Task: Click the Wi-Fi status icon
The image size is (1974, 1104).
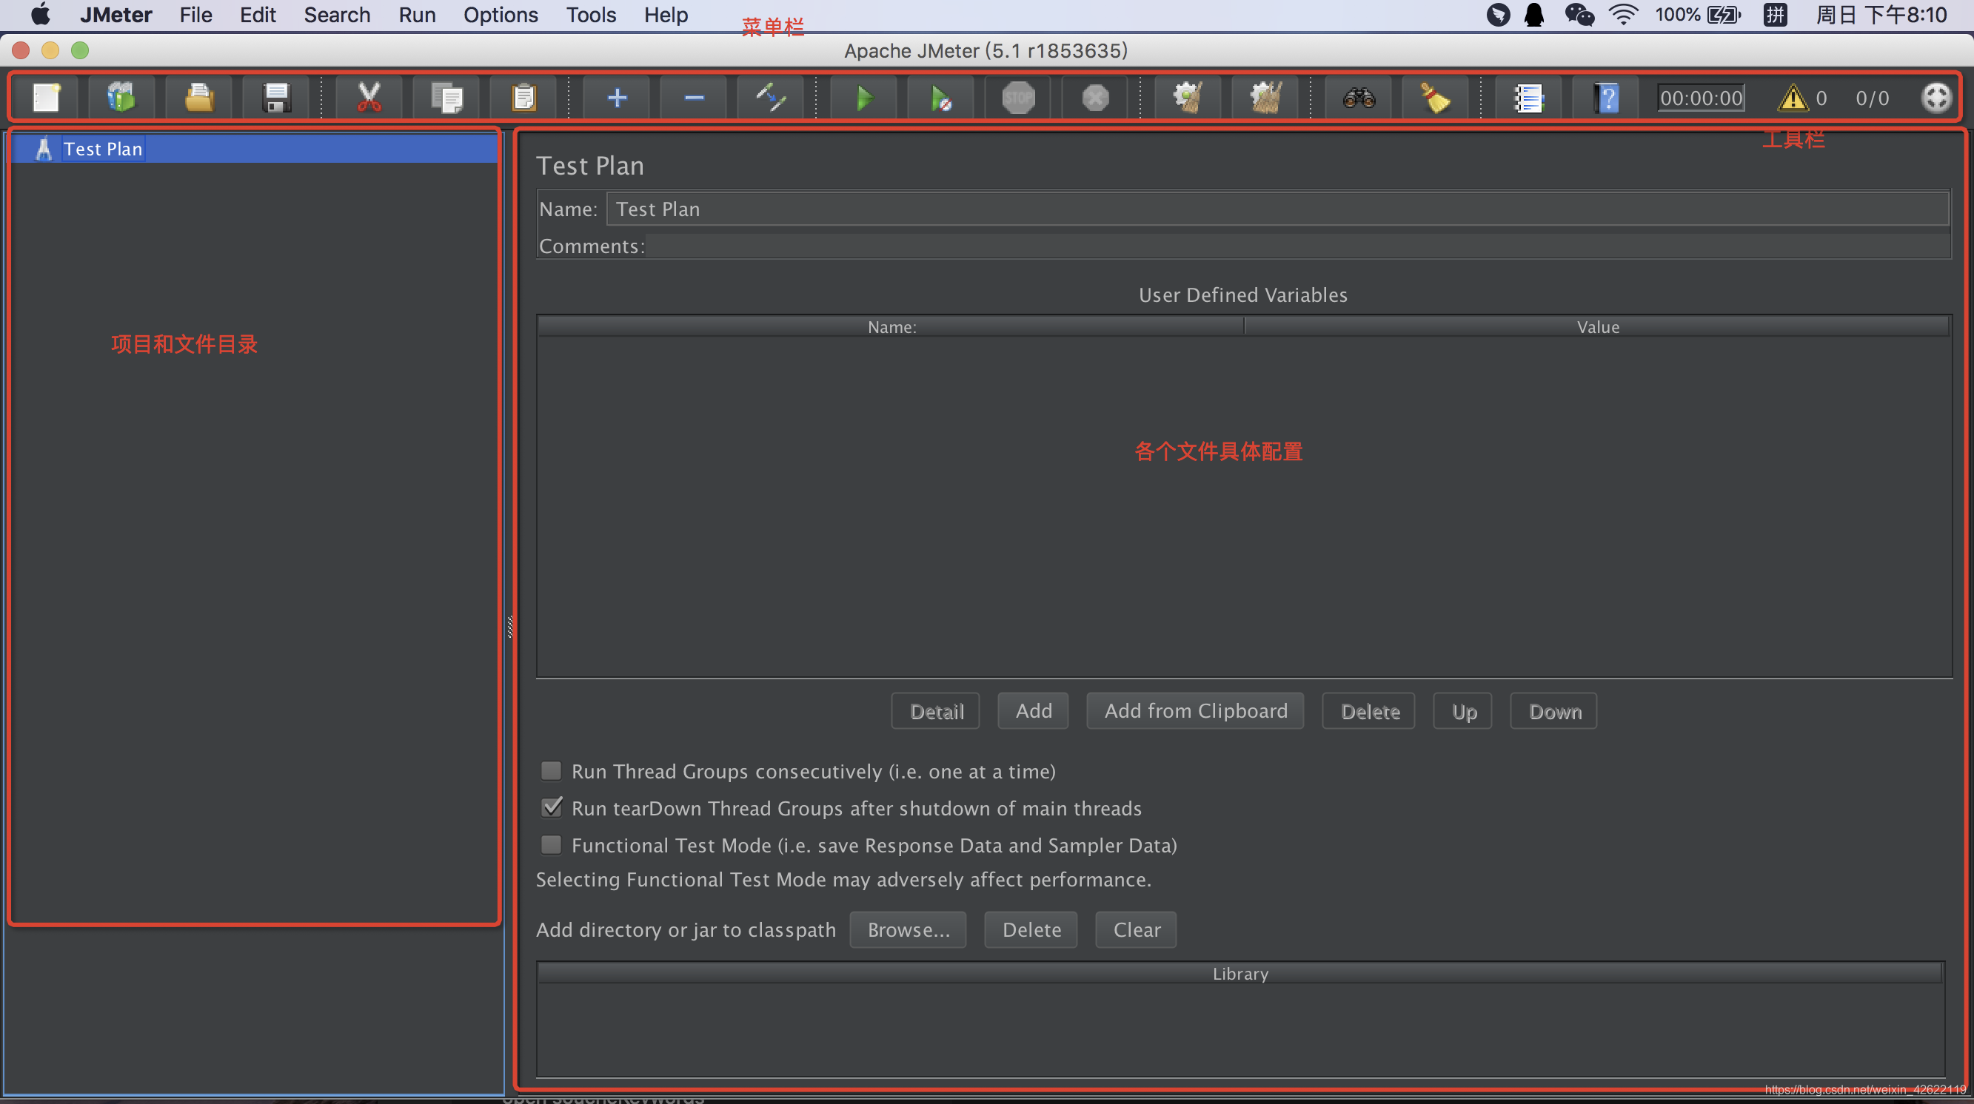Action: click(x=1624, y=15)
